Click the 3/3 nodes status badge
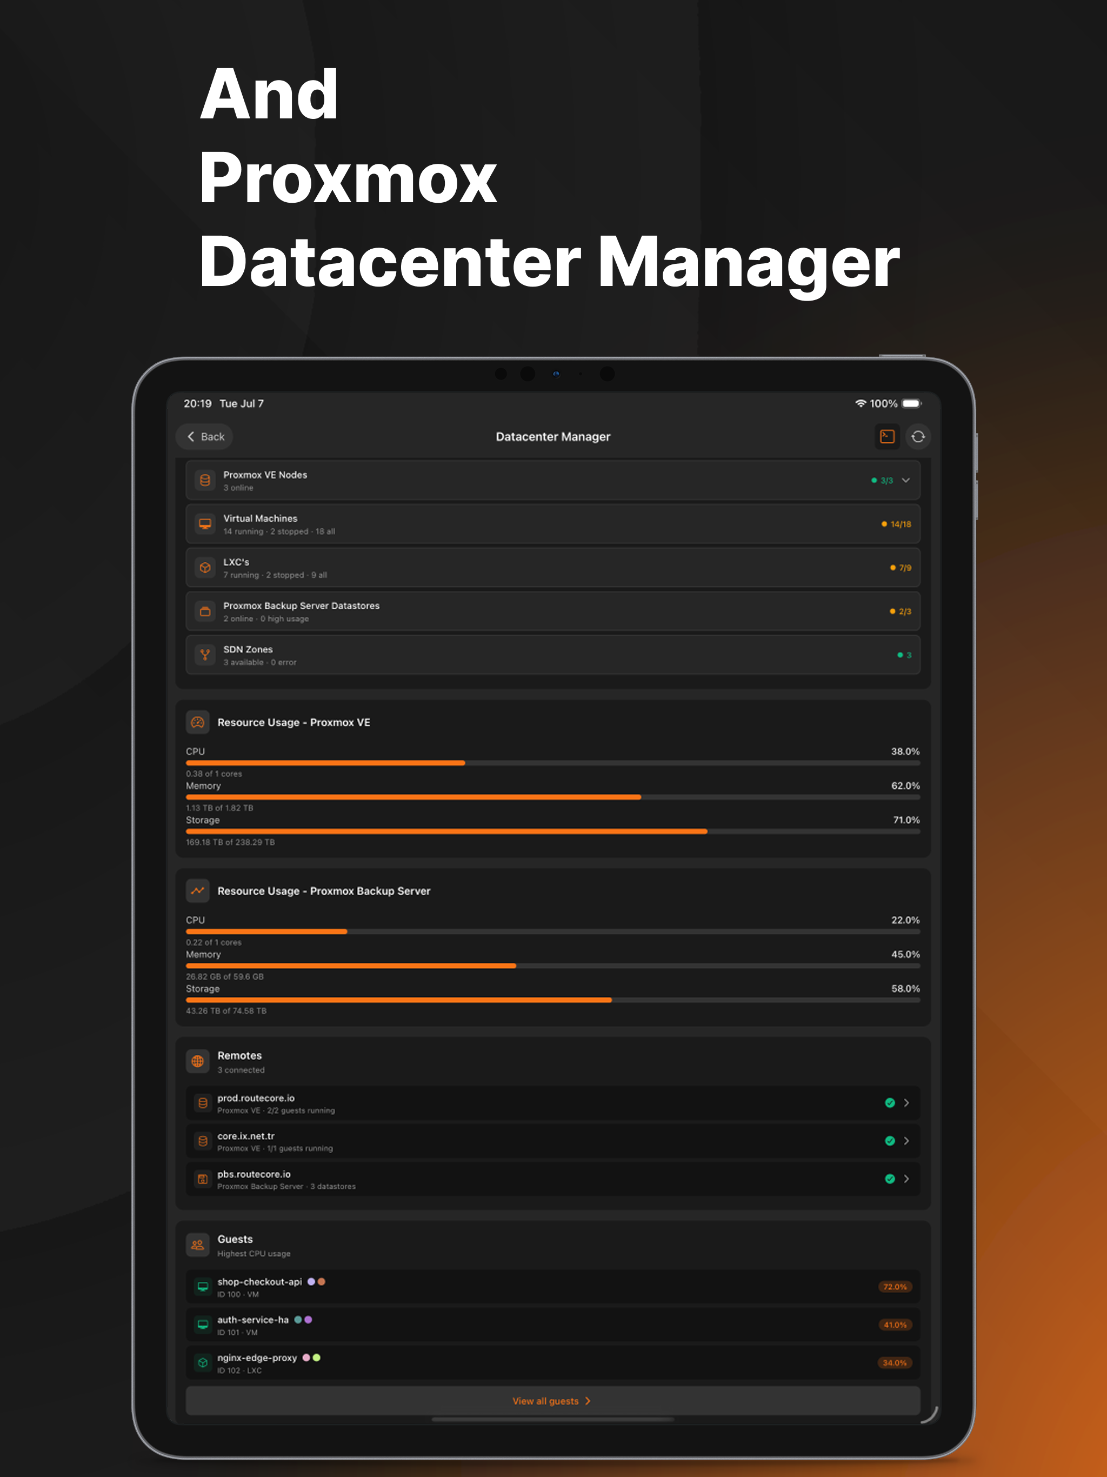This screenshot has height=1477, width=1107. (x=882, y=481)
